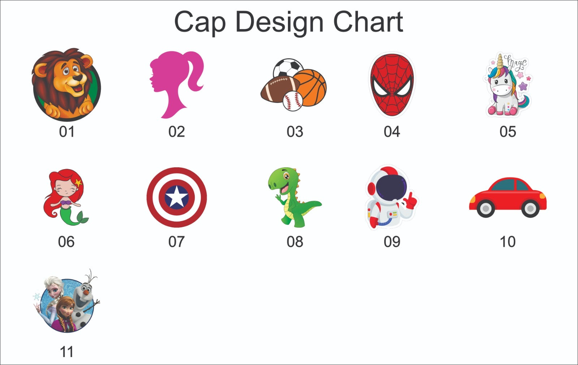This screenshot has width=578, height=365.
Task: Select the number 11 label
Action: pyautogui.click(x=66, y=352)
